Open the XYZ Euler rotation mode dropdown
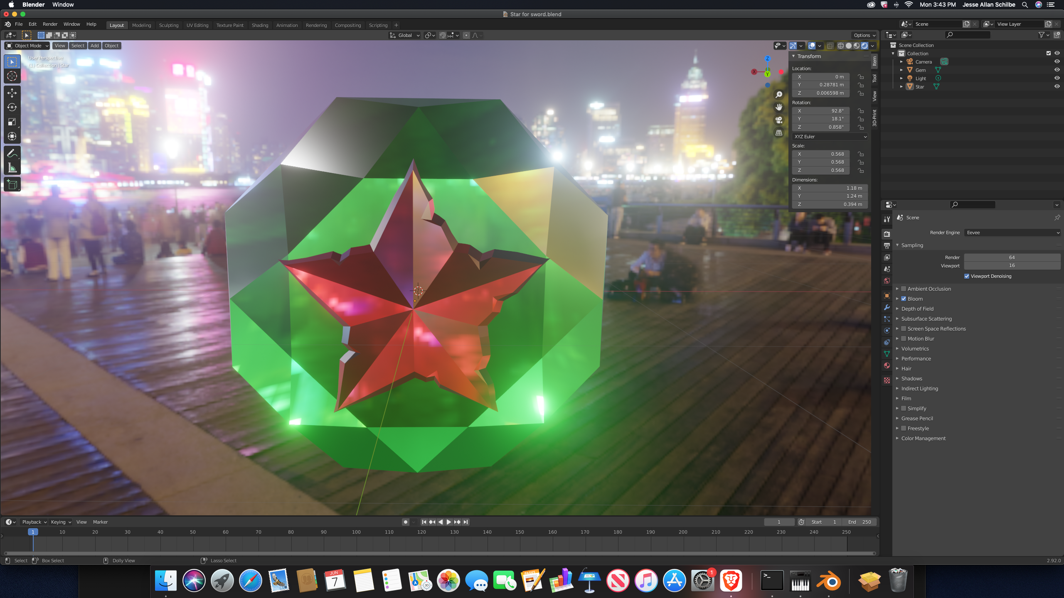The image size is (1064, 598). (830, 137)
